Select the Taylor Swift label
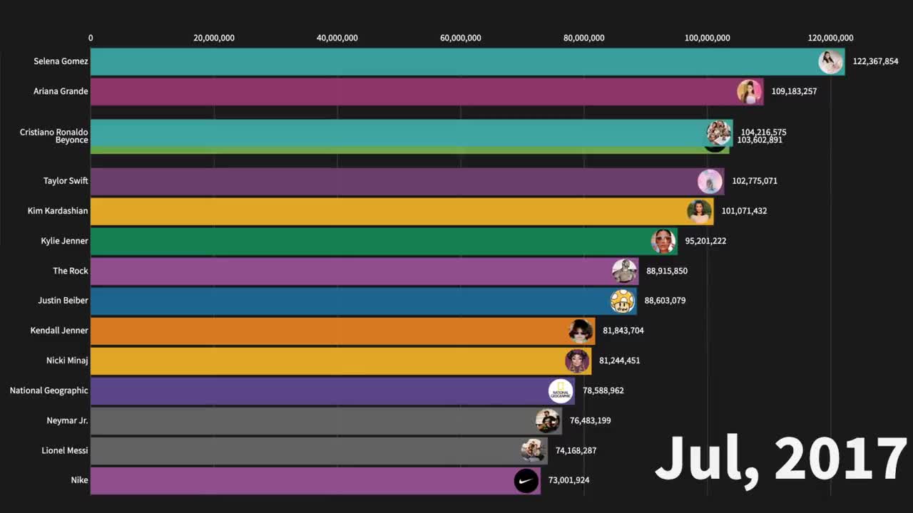This screenshot has height=513, width=913. click(66, 181)
